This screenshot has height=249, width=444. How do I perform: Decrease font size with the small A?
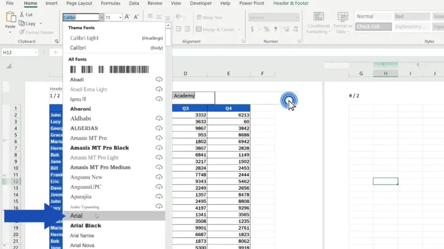pyautogui.click(x=136, y=17)
